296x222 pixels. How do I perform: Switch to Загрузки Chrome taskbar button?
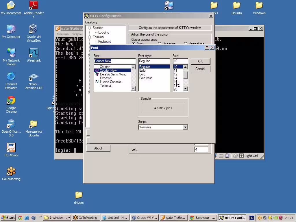click(203, 218)
